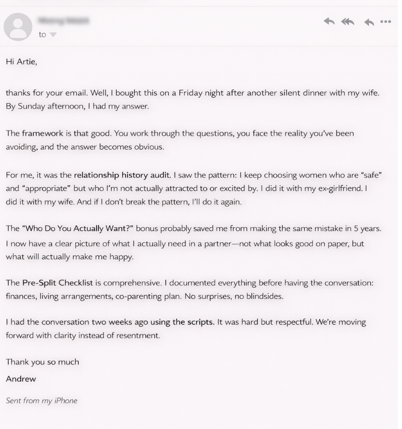Expand recipient details arrow next to "to"
The image size is (402, 429).
click(x=53, y=35)
